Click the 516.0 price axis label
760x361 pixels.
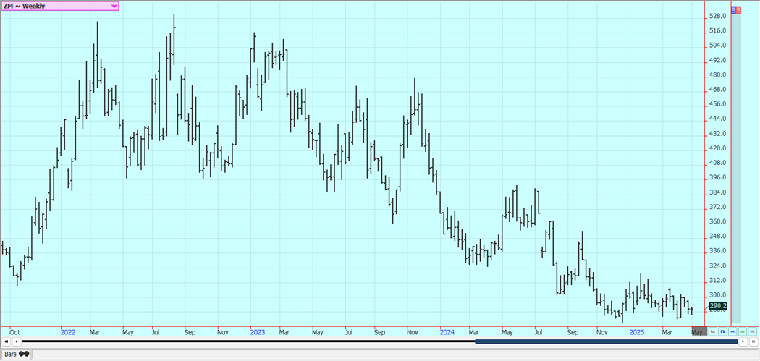click(x=717, y=31)
